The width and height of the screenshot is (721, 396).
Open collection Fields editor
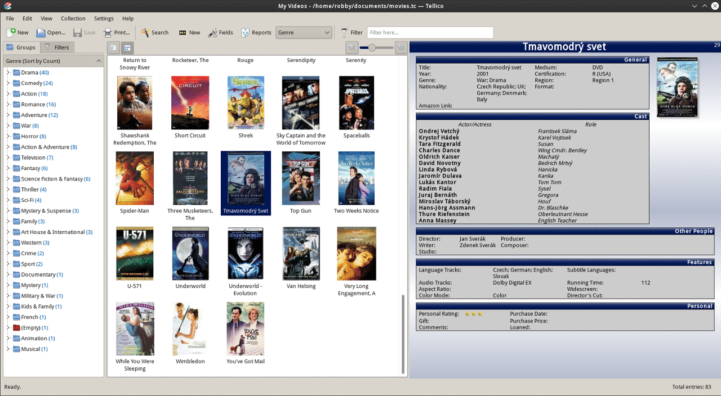pos(220,33)
